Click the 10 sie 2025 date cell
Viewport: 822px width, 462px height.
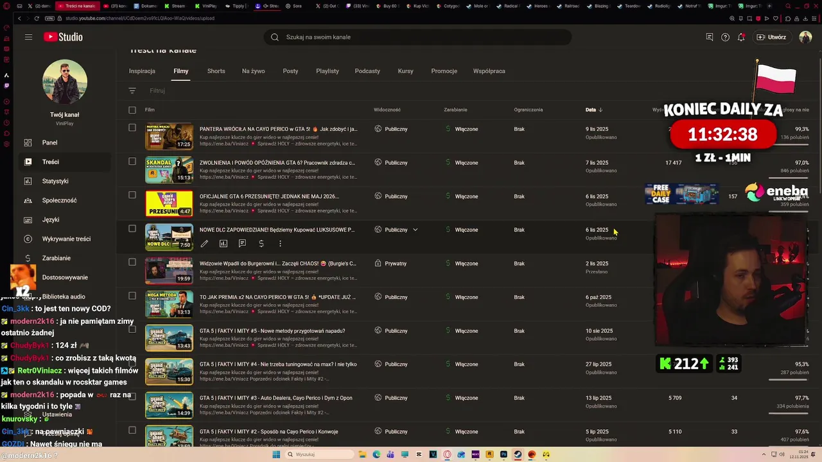point(599,331)
